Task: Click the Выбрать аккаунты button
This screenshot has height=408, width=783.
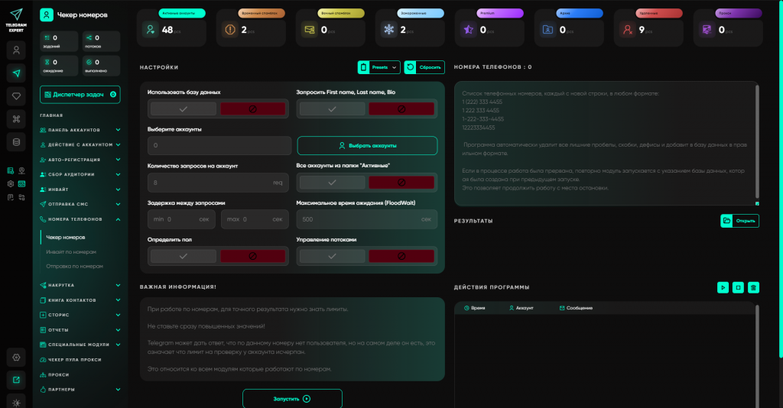Action: [367, 145]
